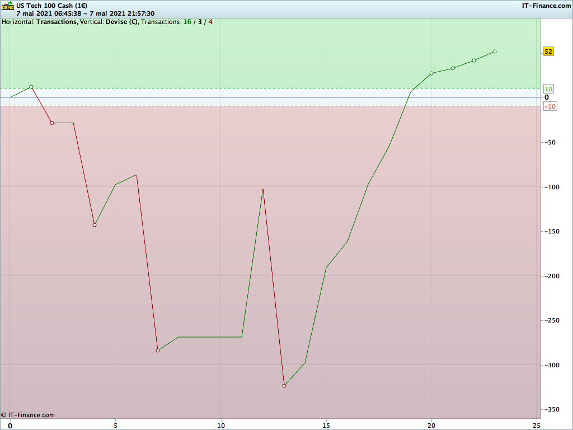573x430 pixels.
Task: Select the green marker at transaction 1
Action: (x=31, y=87)
